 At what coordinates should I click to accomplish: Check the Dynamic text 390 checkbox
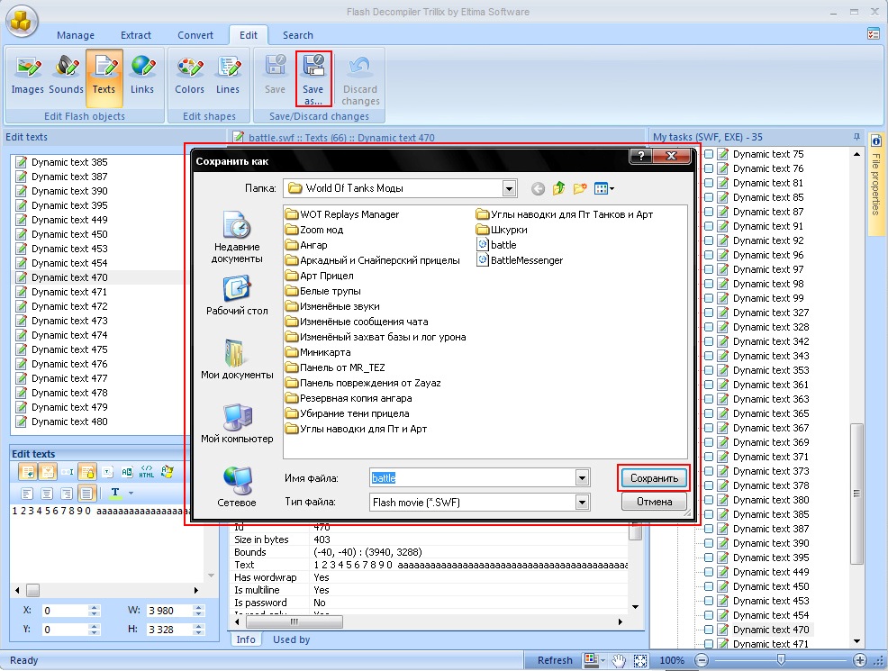pos(709,543)
